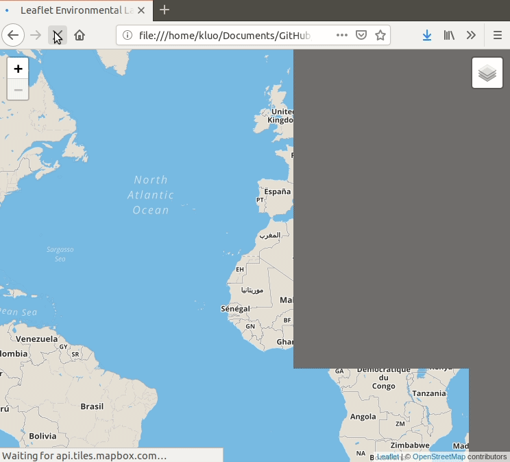Show site information for this file
The height and width of the screenshot is (462, 510).
tap(127, 35)
